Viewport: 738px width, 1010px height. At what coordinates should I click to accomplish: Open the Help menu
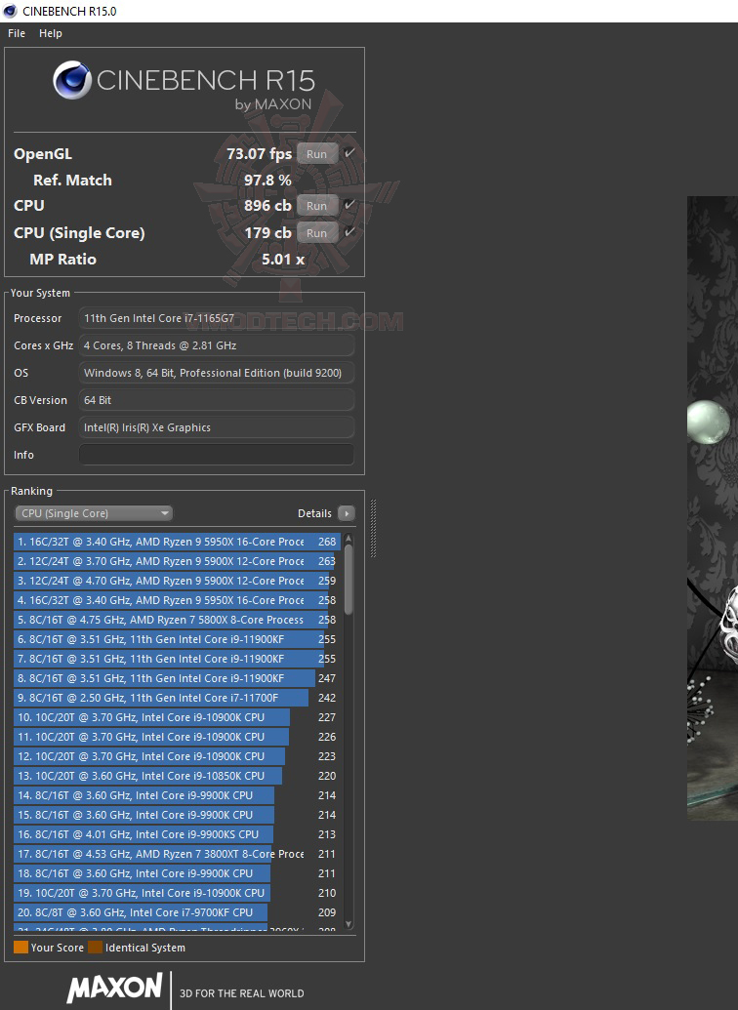[51, 33]
